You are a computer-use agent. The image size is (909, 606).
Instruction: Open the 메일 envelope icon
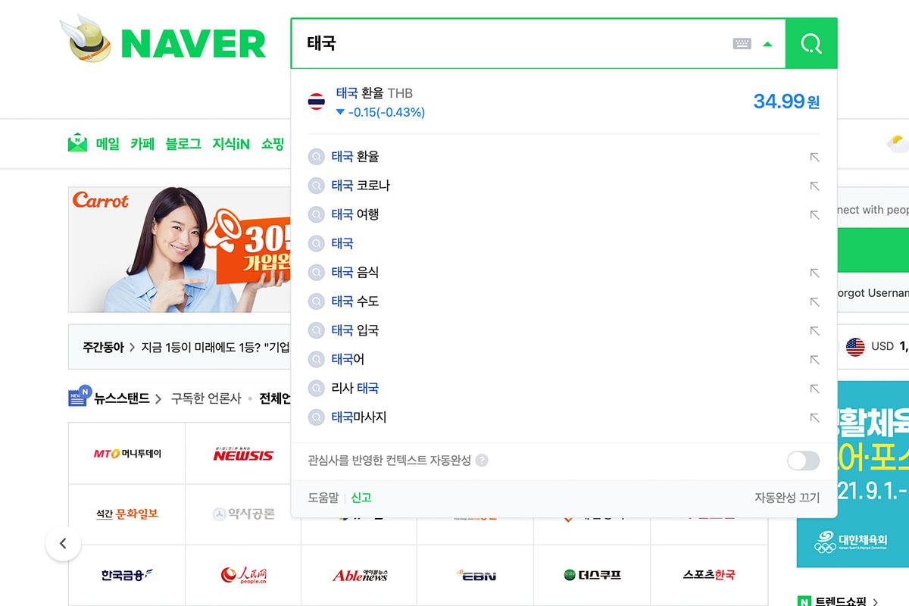(77, 143)
